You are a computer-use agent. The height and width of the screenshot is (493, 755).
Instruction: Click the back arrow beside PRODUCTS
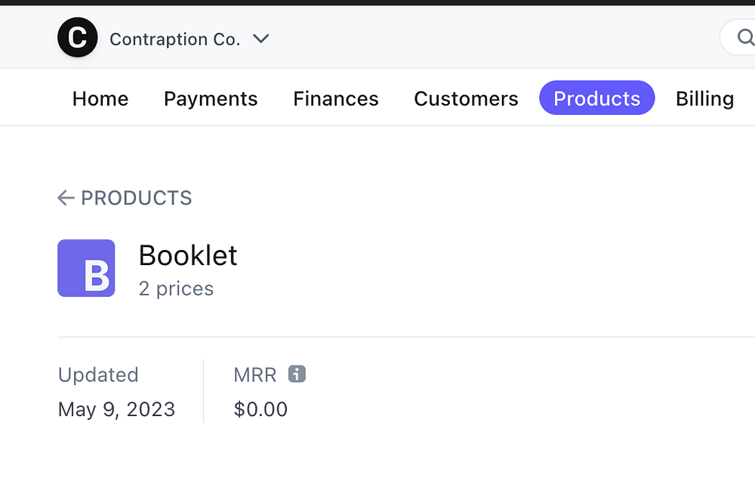pos(66,198)
